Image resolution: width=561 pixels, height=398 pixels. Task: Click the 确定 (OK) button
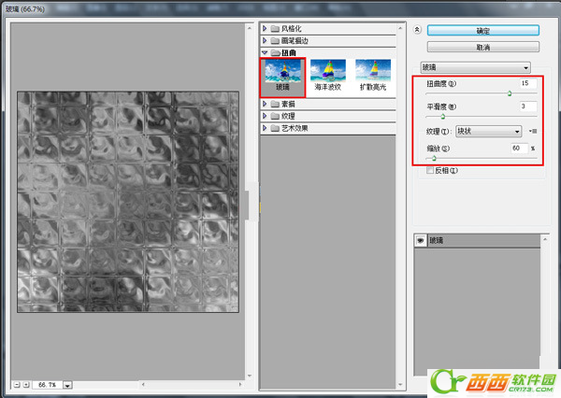(483, 31)
